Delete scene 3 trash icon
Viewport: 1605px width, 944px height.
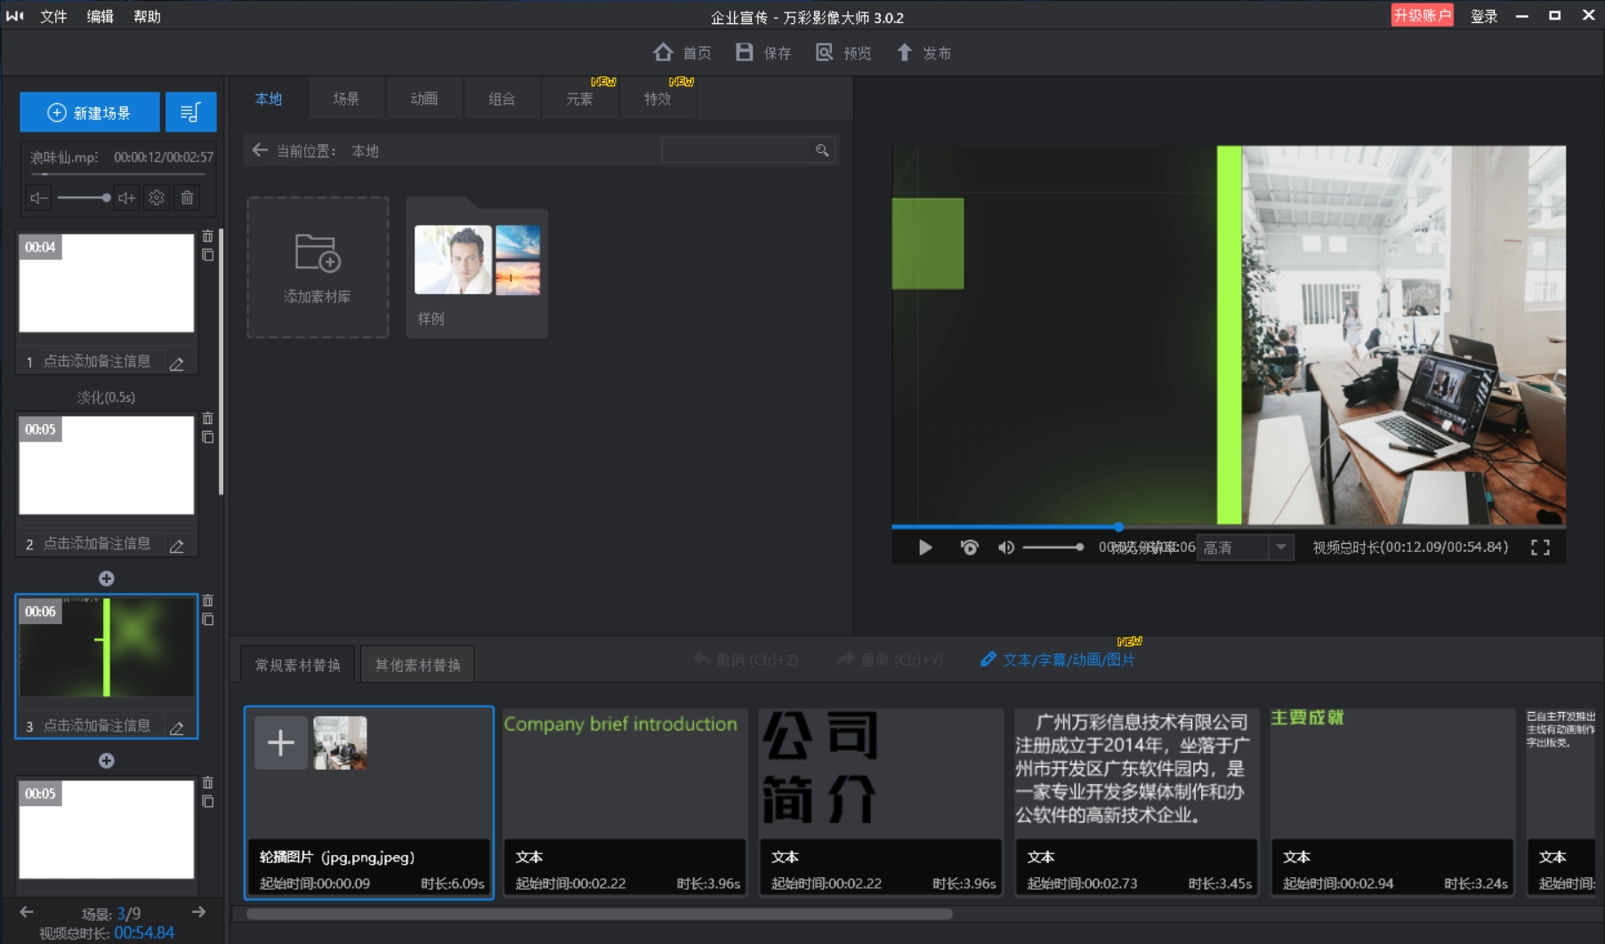[x=207, y=601]
